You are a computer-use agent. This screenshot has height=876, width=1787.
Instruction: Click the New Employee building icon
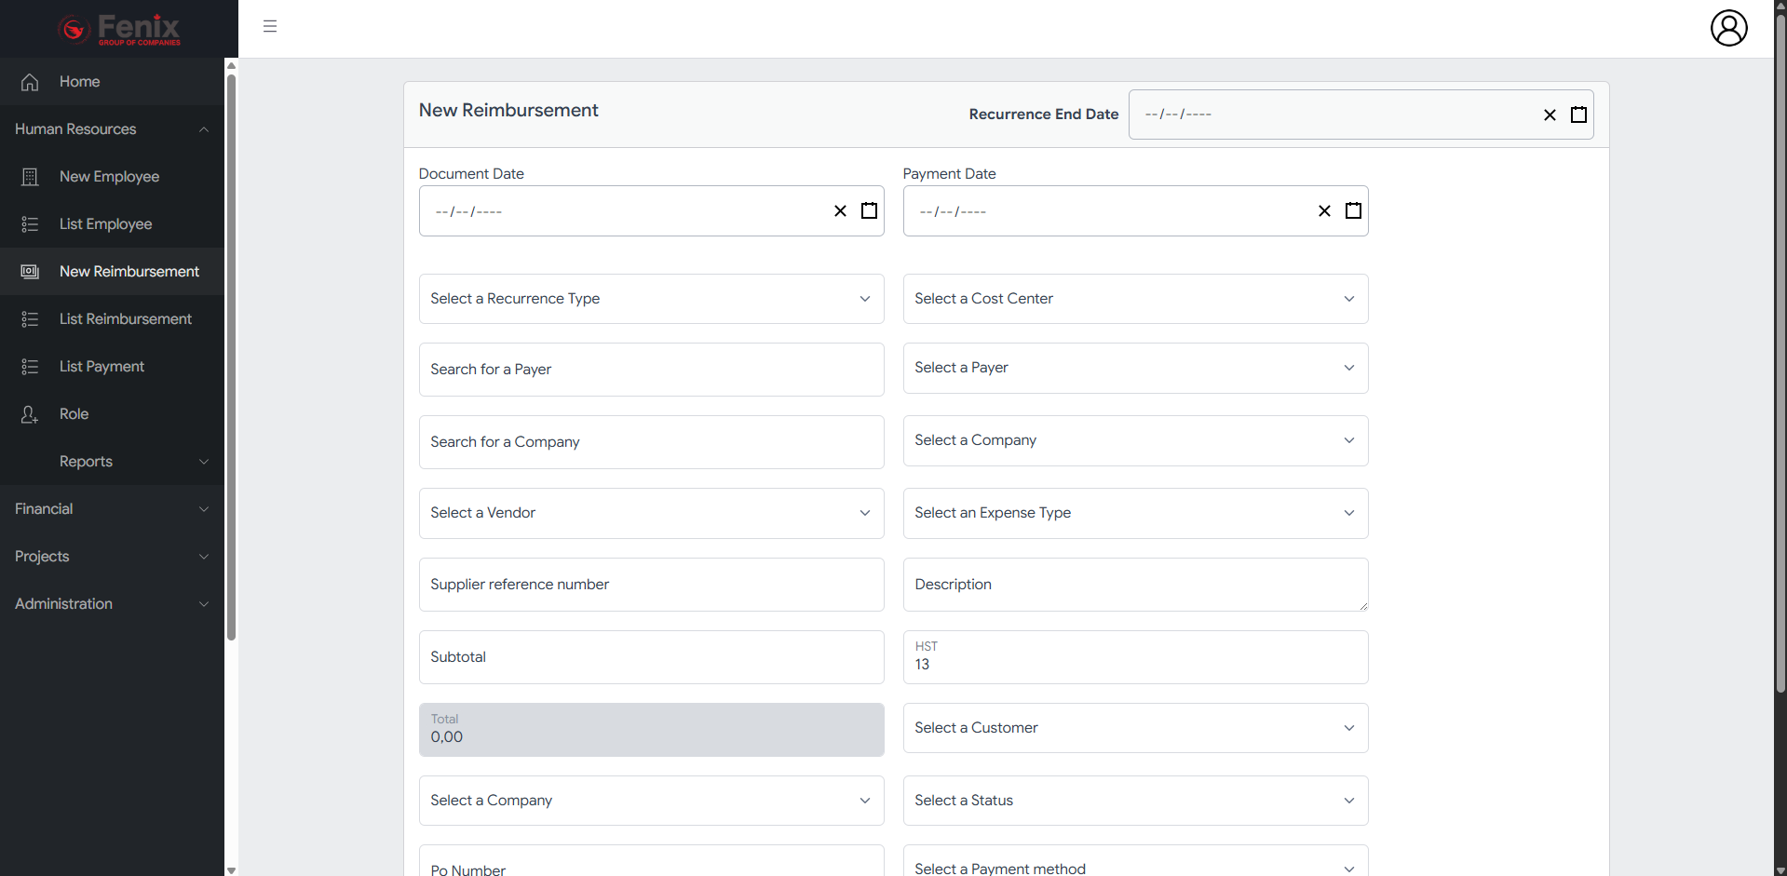click(30, 177)
